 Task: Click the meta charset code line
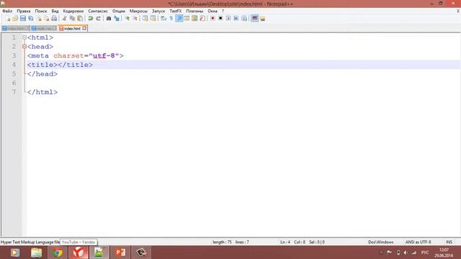(x=75, y=55)
